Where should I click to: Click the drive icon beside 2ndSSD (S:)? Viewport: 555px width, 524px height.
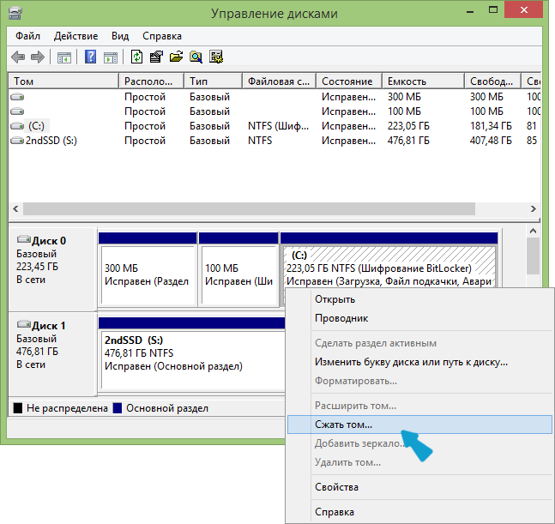tap(17, 141)
